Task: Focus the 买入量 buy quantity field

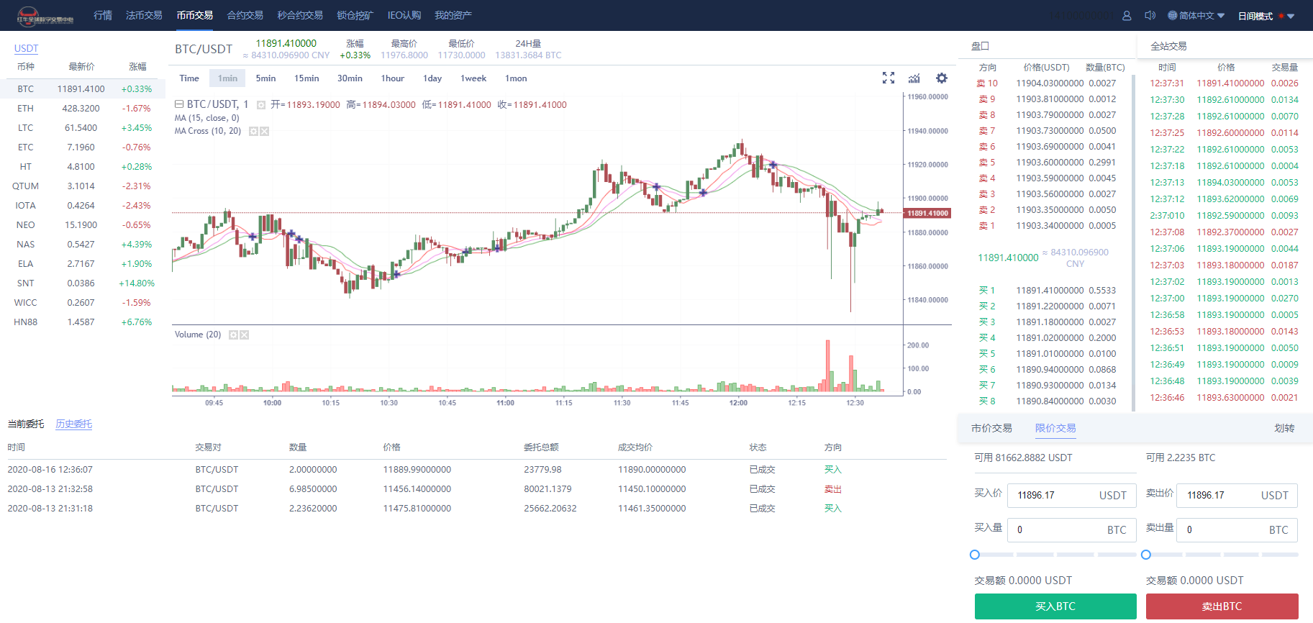Action: coord(1071,529)
